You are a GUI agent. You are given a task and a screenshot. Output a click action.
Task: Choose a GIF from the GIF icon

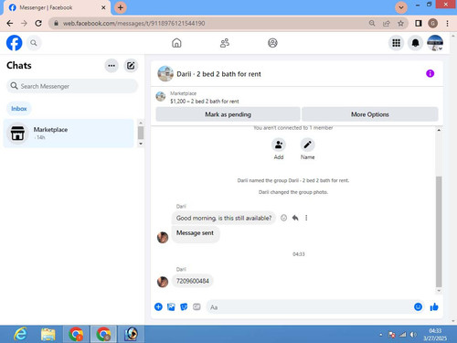pyautogui.click(x=197, y=306)
